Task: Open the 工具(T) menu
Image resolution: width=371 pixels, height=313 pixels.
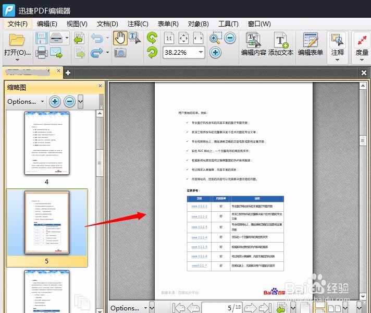Action: click(x=228, y=24)
